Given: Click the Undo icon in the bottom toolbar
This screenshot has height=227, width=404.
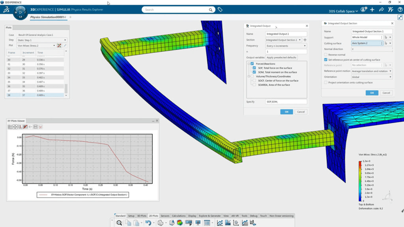Looking at the screenshot, I should pyautogui.click(x=149, y=222).
